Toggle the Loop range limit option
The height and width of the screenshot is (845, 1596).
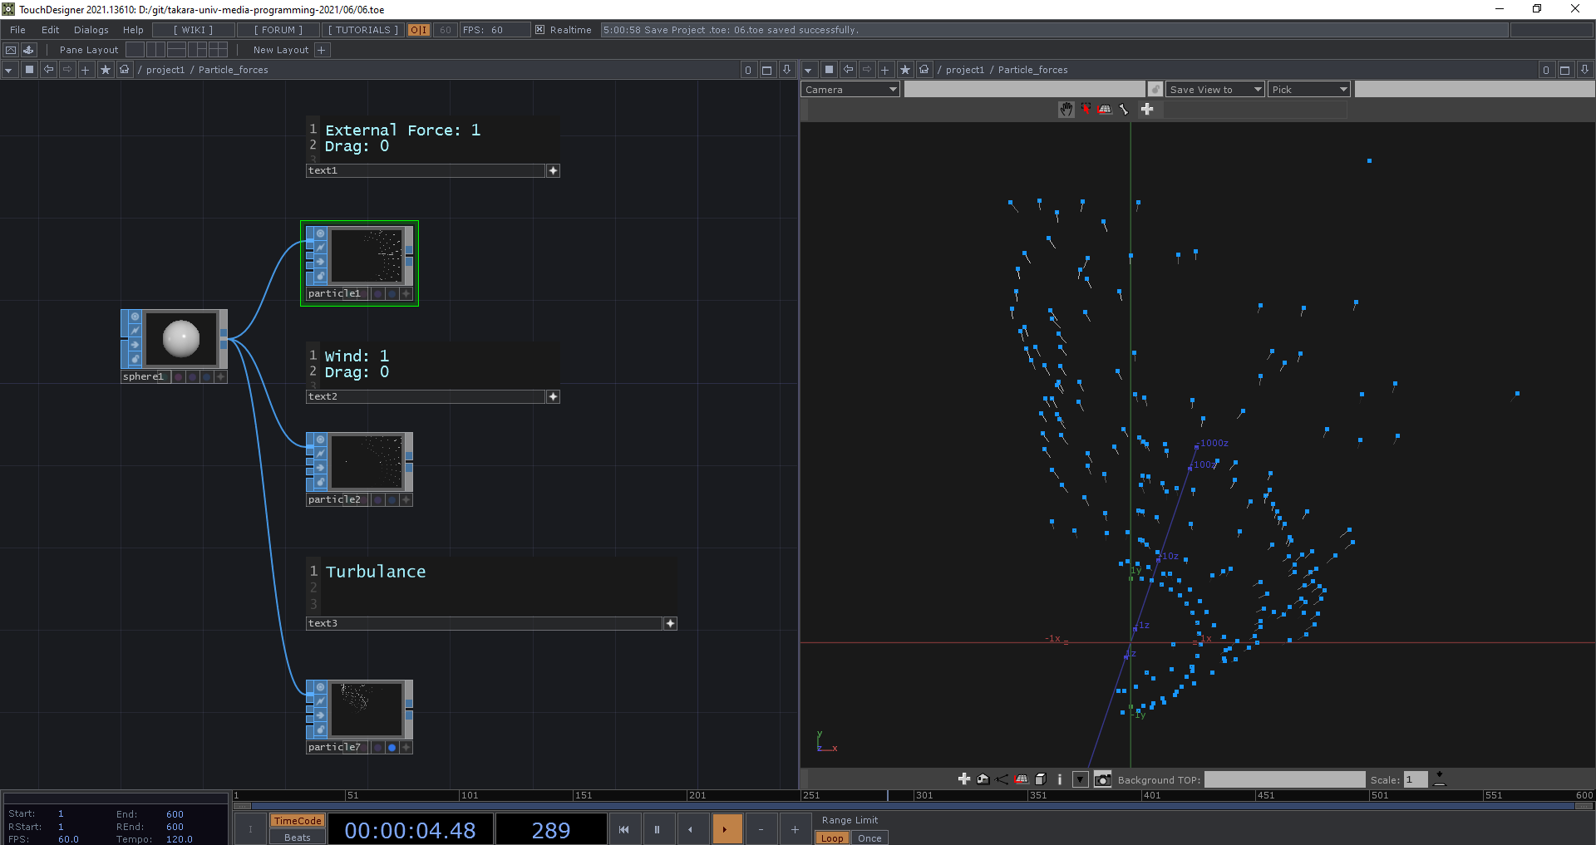[832, 838]
